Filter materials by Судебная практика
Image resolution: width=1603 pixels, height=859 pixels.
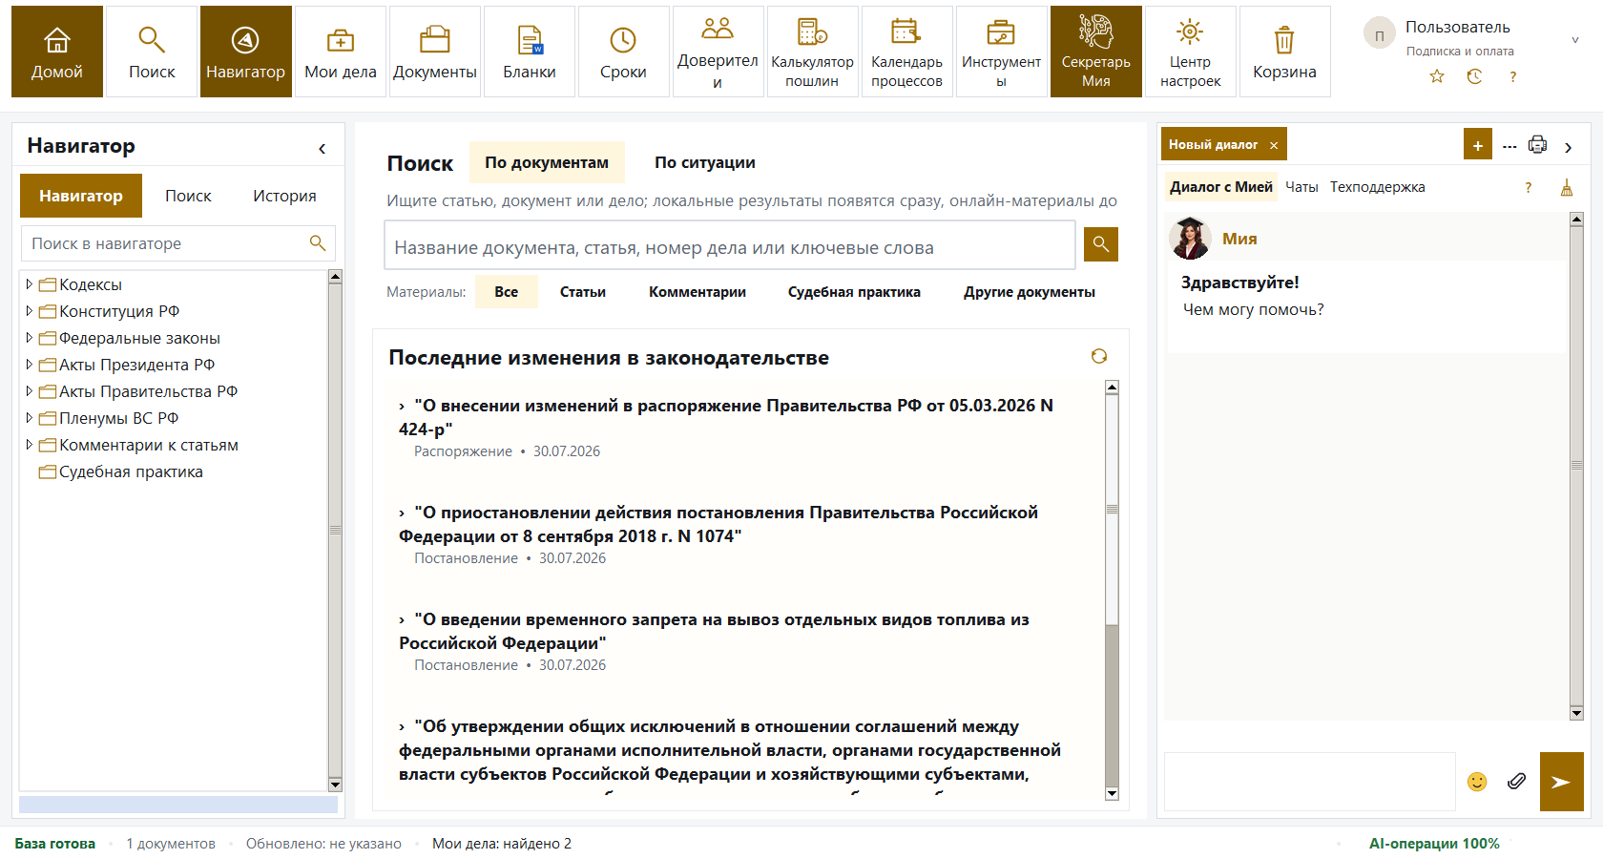[x=854, y=292]
